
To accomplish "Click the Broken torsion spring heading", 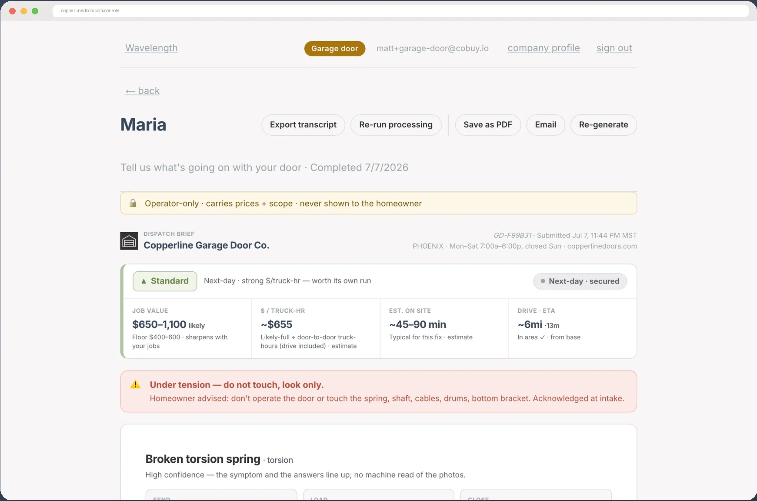I will (x=203, y=459).
